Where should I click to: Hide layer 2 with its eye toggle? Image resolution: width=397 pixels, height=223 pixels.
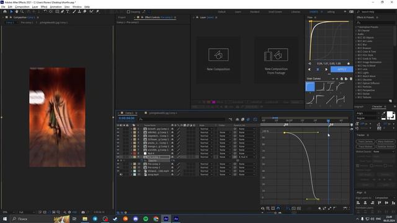pos(118,133)
